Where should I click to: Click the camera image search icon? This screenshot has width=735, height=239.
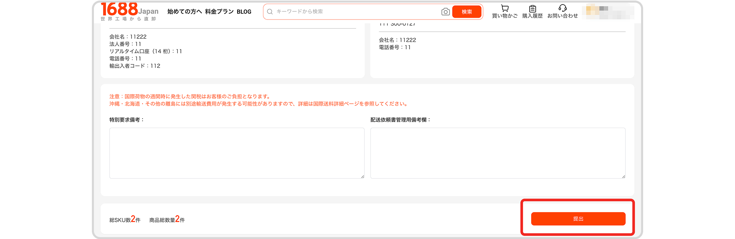coord(445,12)
